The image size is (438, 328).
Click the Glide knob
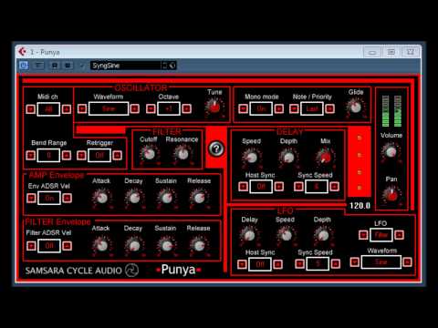355,107
